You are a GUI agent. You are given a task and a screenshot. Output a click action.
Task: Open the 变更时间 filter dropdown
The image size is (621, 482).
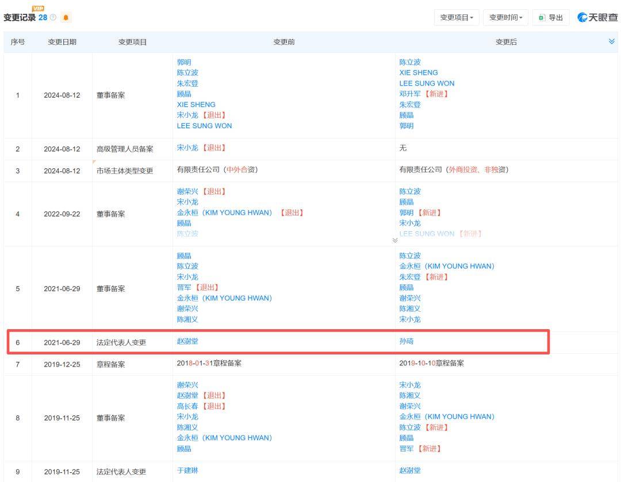505,17
